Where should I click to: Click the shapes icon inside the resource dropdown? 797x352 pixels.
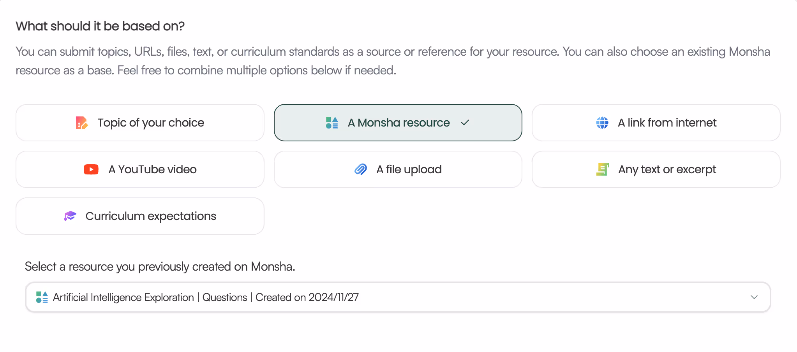pos(42,297)
